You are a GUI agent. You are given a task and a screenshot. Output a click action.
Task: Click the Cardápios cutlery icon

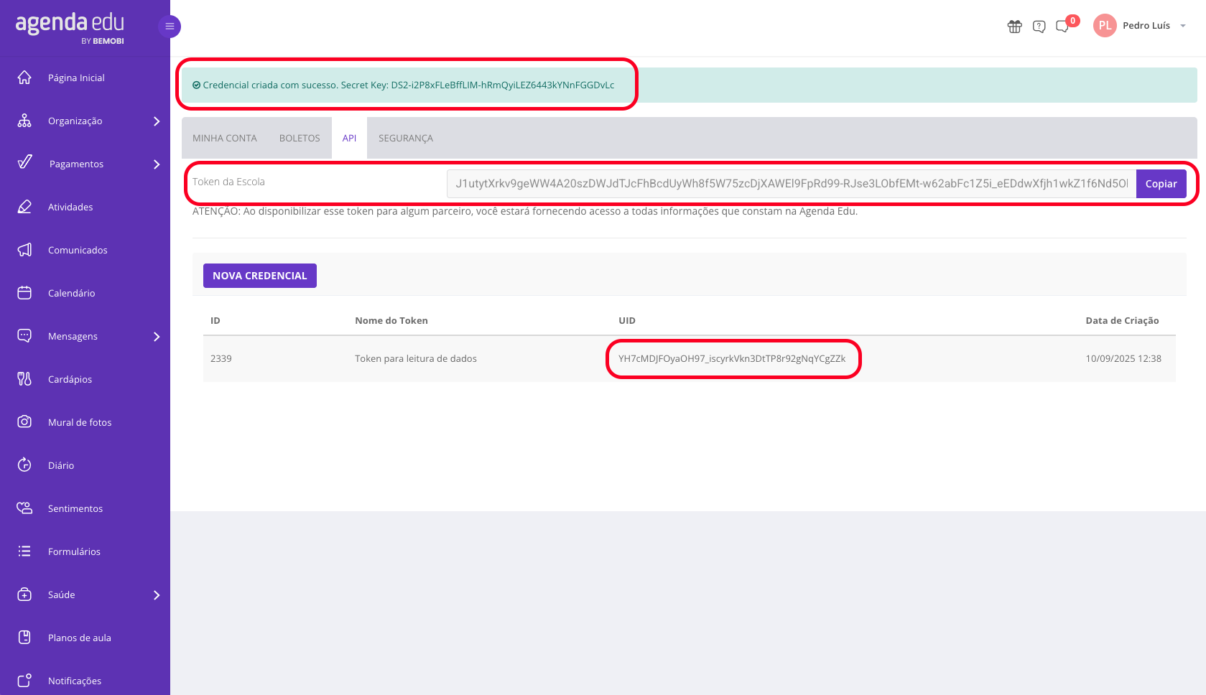[x=24, y=379]
